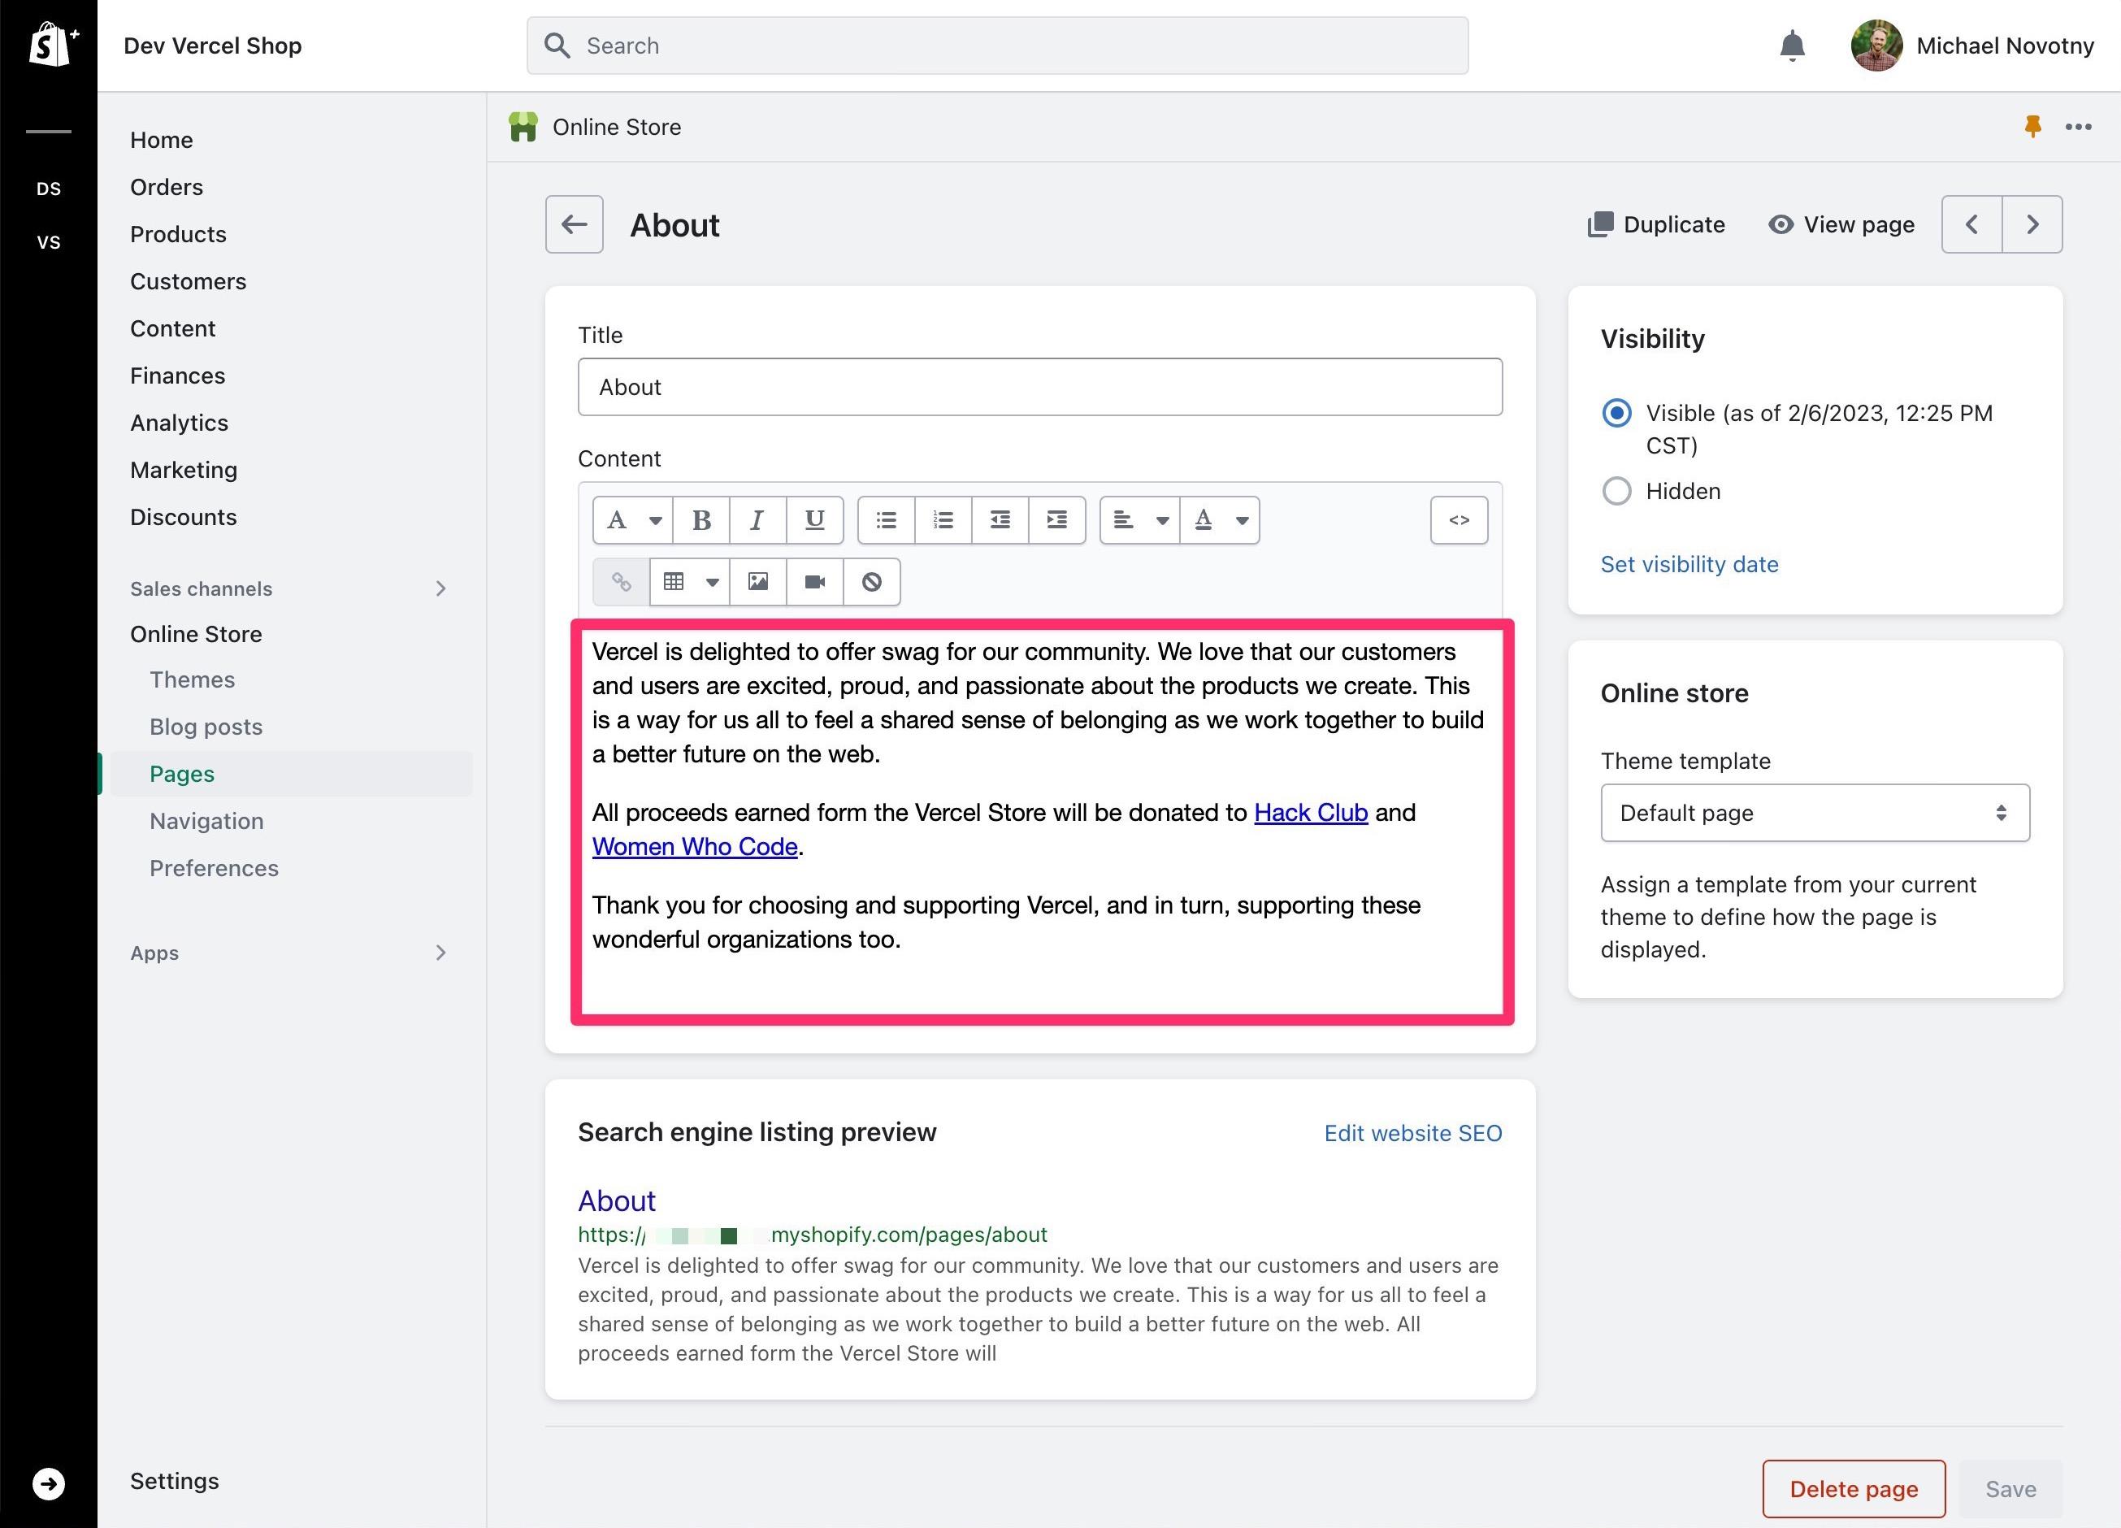Click the HTML source code icon
Image resolution: width=2121 pixels, height=1528 pixels.
point(1459,519)
